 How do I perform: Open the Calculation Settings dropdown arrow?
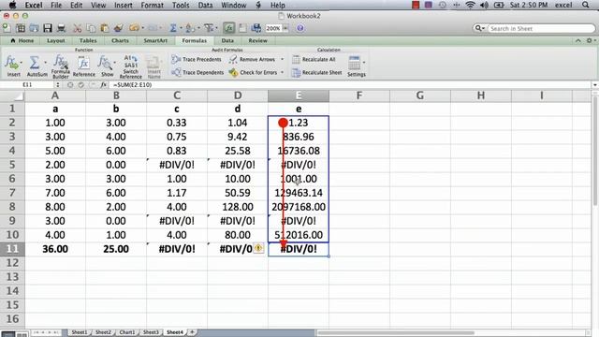pyautogui.click(x=364, y=63)
